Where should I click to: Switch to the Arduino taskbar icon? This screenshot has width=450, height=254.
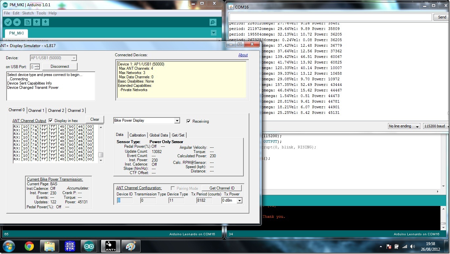pyautogui.click(x=89, y=246)
